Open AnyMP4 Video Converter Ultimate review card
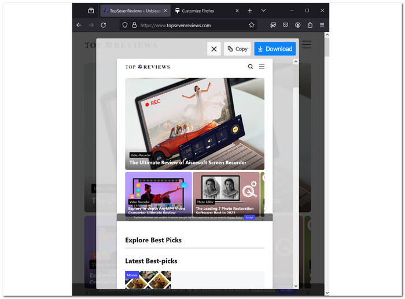The height and width of the screenshot is (299, 405). point(159,194)
